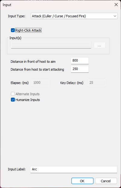Open the ellipsis browse button beside Input(s)
Viewport: 121px width, 188px height.
[x=100, y=45]
